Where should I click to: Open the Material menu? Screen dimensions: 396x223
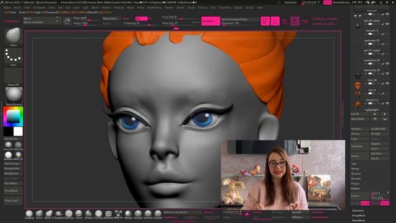(x=119, y=7)
